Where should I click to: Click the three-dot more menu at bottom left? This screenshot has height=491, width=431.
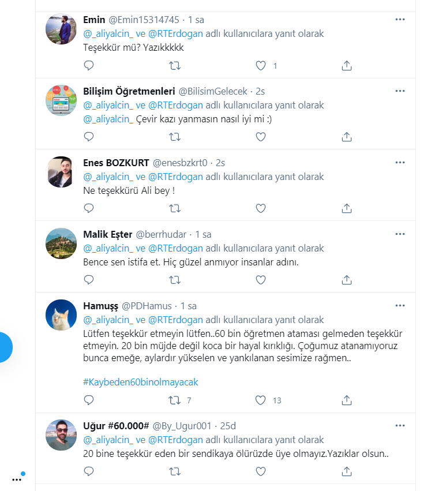(17, 479)
